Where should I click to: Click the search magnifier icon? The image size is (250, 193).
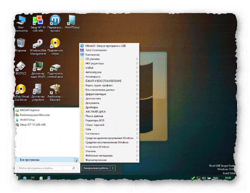pyautogui.click(x=74, y=168)
